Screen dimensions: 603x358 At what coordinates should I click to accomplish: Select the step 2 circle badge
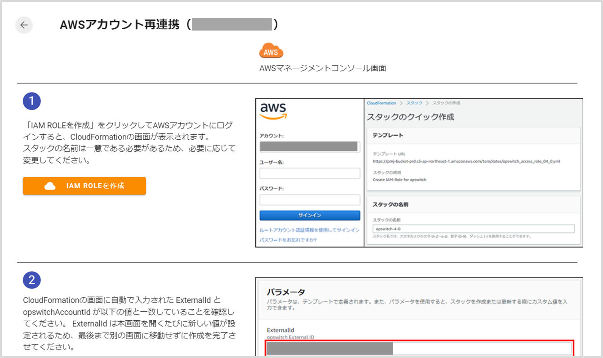(x=31, y=280)
